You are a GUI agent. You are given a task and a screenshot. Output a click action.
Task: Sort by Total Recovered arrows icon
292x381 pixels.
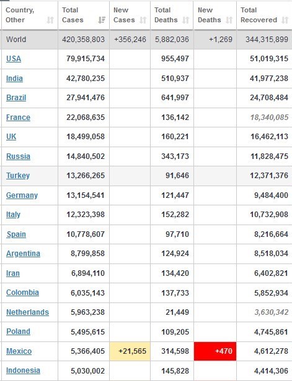[x=285, y=20]
